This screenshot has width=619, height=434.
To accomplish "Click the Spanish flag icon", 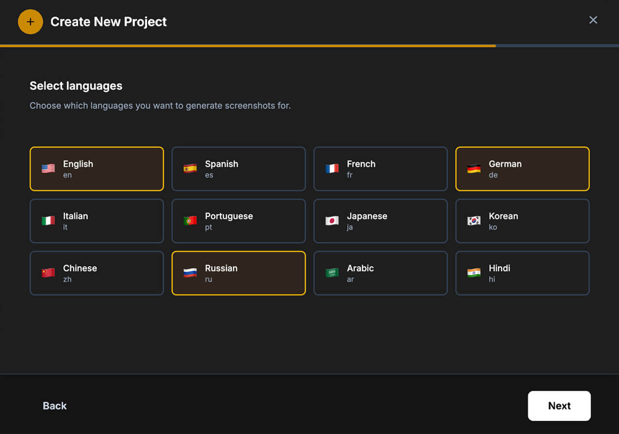I will [x=190, y=169].
